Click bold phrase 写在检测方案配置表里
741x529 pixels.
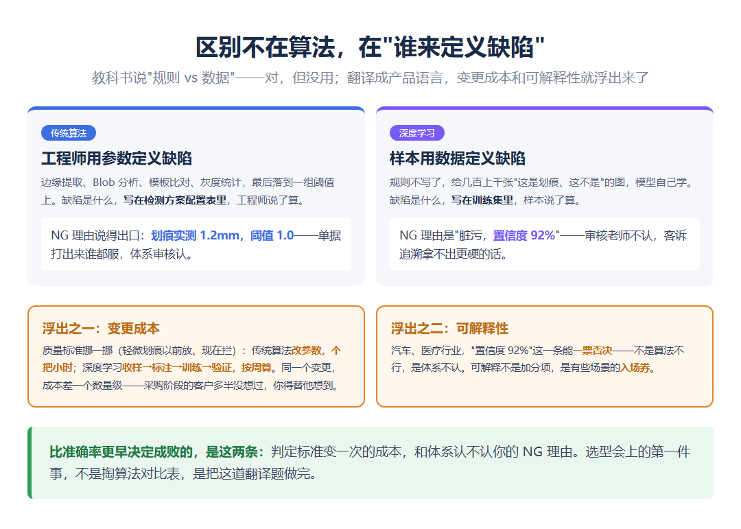175,200
